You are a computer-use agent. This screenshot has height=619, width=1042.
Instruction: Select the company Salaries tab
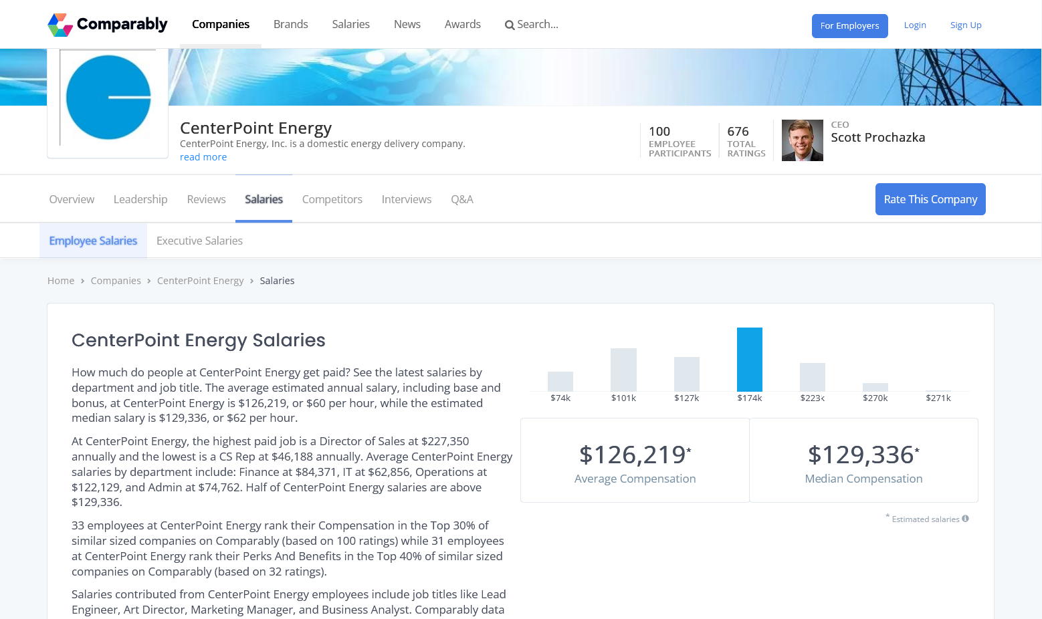264,199
